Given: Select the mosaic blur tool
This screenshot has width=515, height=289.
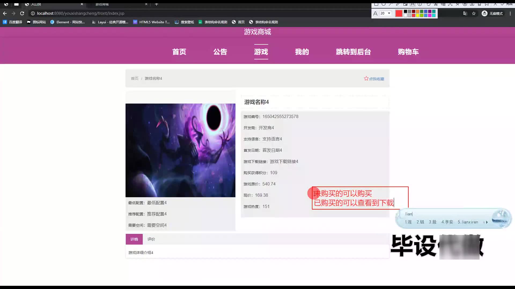Looking at the screenshot, I should (405, 4).
